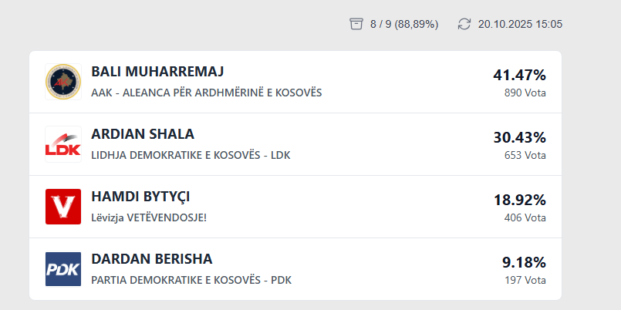Click the AAK party logo
The height and width of the screenshot is (310, 621).
tap(63, 82)
